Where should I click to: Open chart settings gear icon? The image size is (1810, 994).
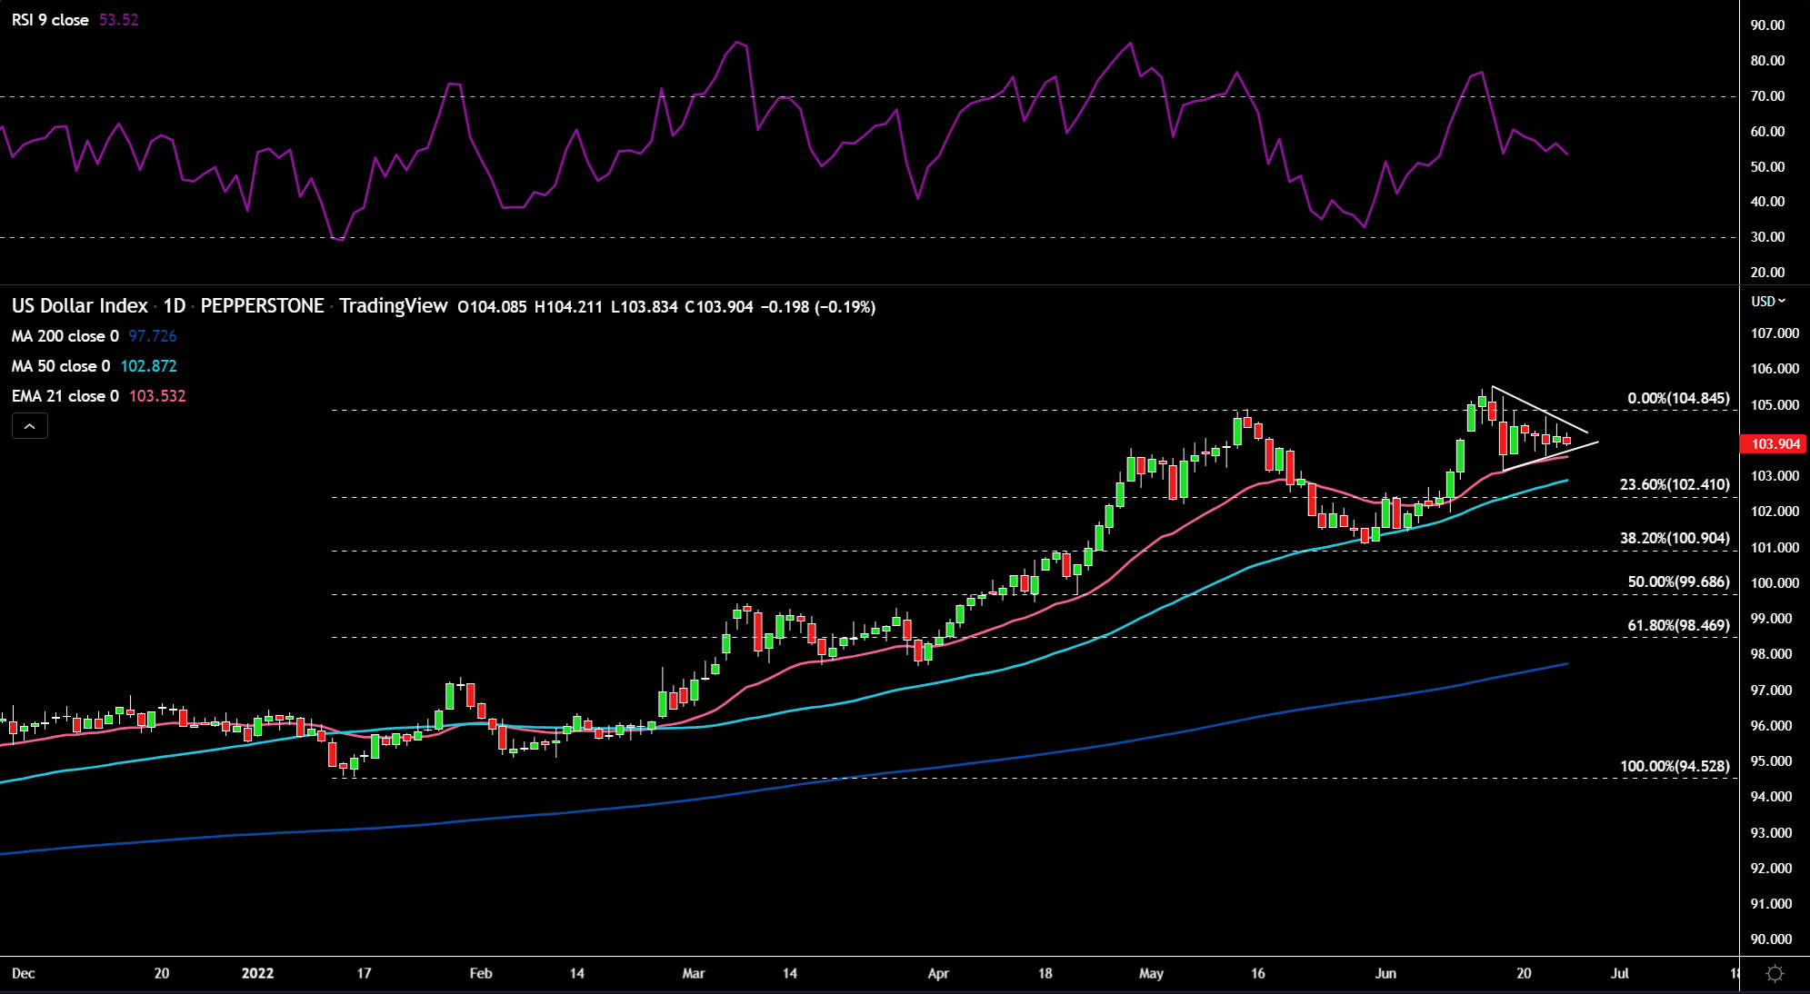tap(1775, 974)
